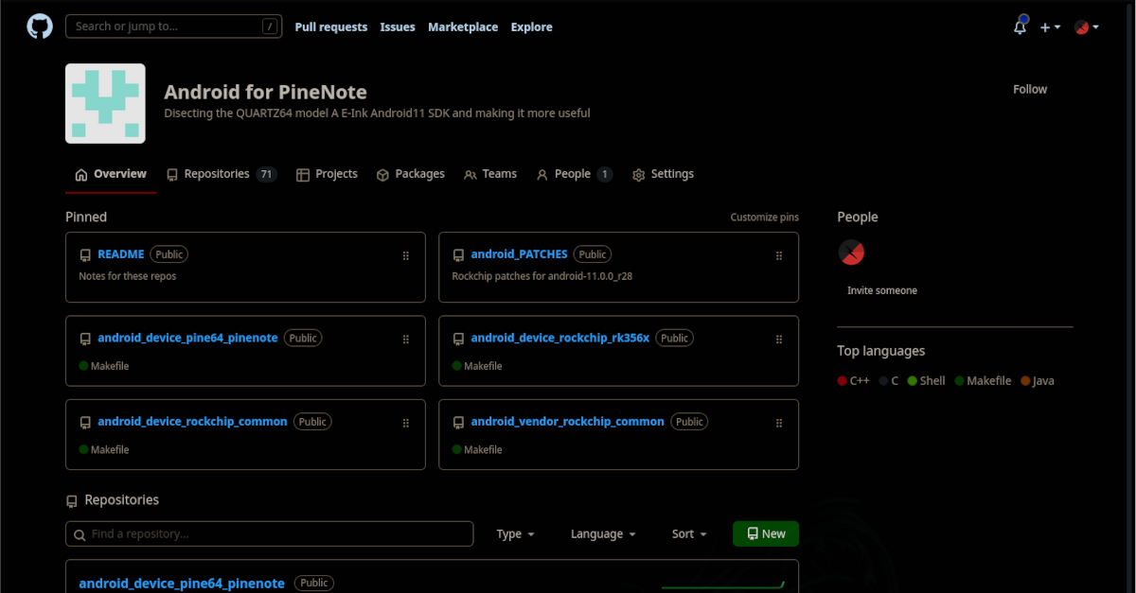Focus the Find a repository field

click(270, 534)
